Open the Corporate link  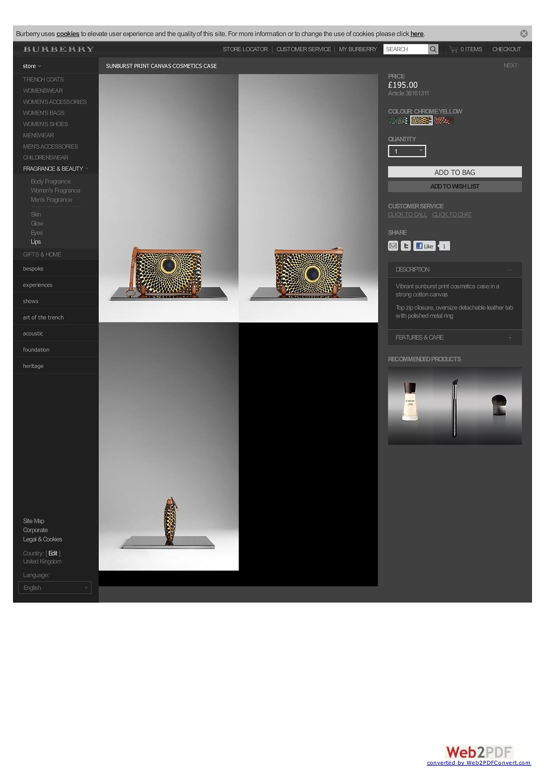pyautogui.click(x=35, y=530)
